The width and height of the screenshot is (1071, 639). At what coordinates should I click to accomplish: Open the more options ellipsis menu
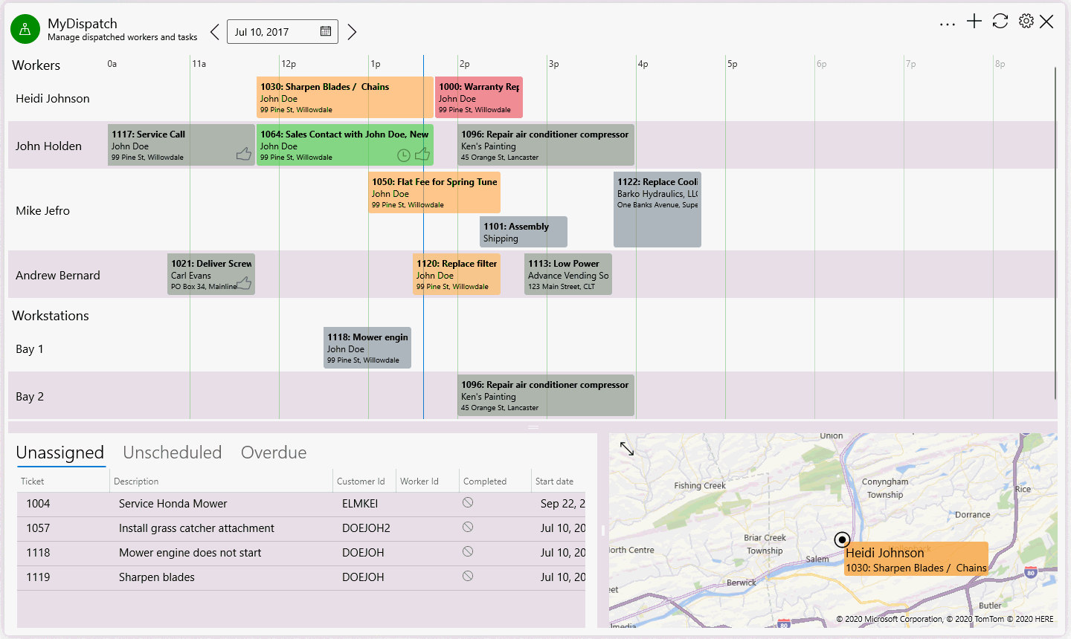(947, 24)
